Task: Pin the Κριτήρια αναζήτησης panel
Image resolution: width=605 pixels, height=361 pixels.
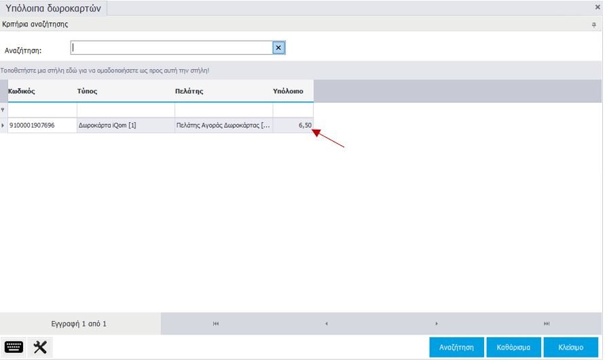Action: point(594,24)
